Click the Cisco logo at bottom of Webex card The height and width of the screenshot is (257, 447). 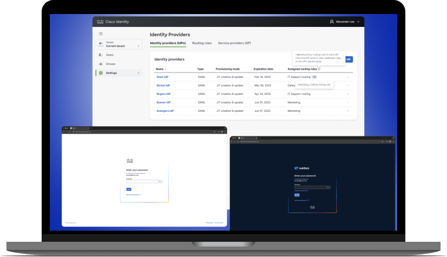point(313,207)
